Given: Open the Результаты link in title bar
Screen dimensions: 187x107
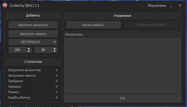Looking at the screenshot, I should [x=157, y=5].
